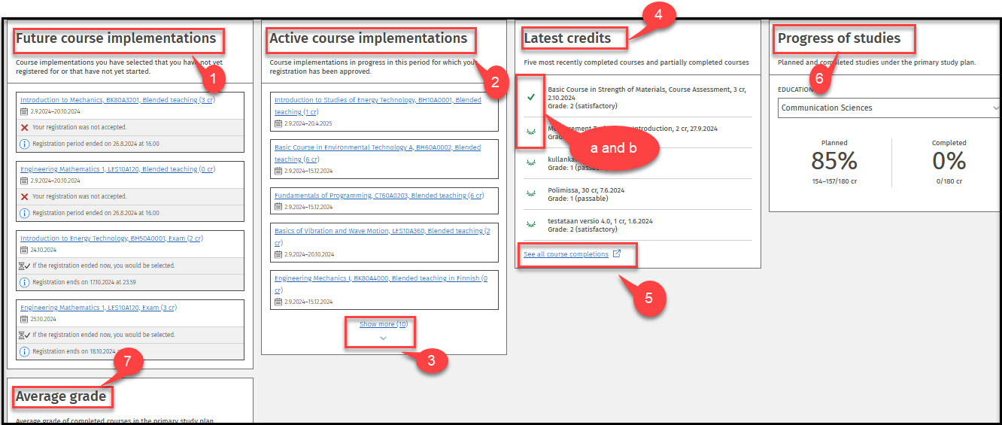Click calendar icon beside 25.10.2024 date
This screenshot has width=1002, height=425.
click(24, 319)
